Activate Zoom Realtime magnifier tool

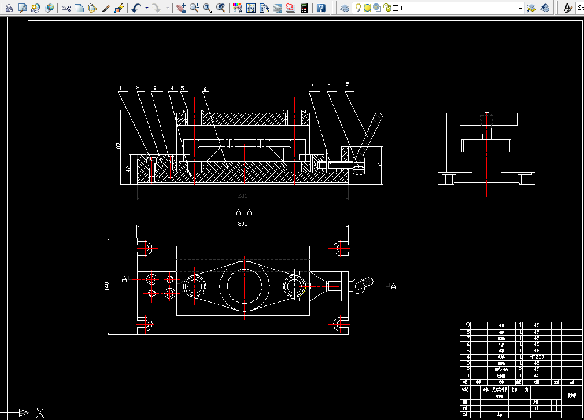pos(194,8)
